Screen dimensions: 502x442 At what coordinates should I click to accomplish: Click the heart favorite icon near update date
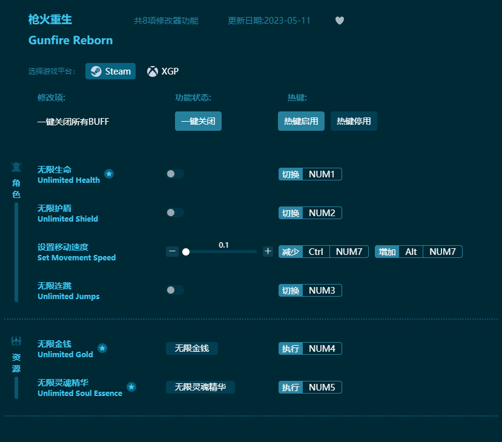(340, 20)
